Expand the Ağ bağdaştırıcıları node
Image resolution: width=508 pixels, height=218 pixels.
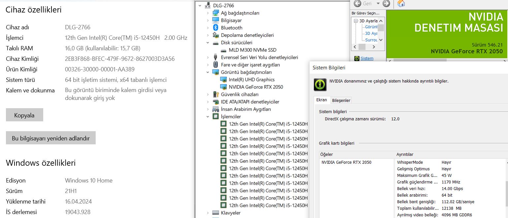coord(207,13)
